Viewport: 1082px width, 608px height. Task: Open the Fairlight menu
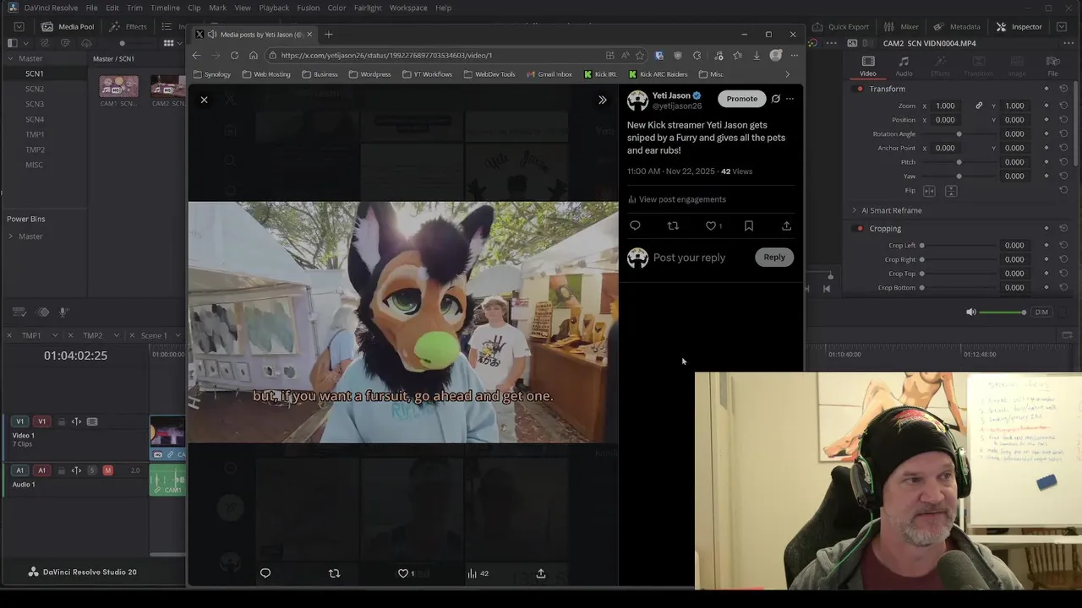pos(368,8)
